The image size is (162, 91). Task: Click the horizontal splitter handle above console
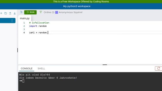point(105,65)
